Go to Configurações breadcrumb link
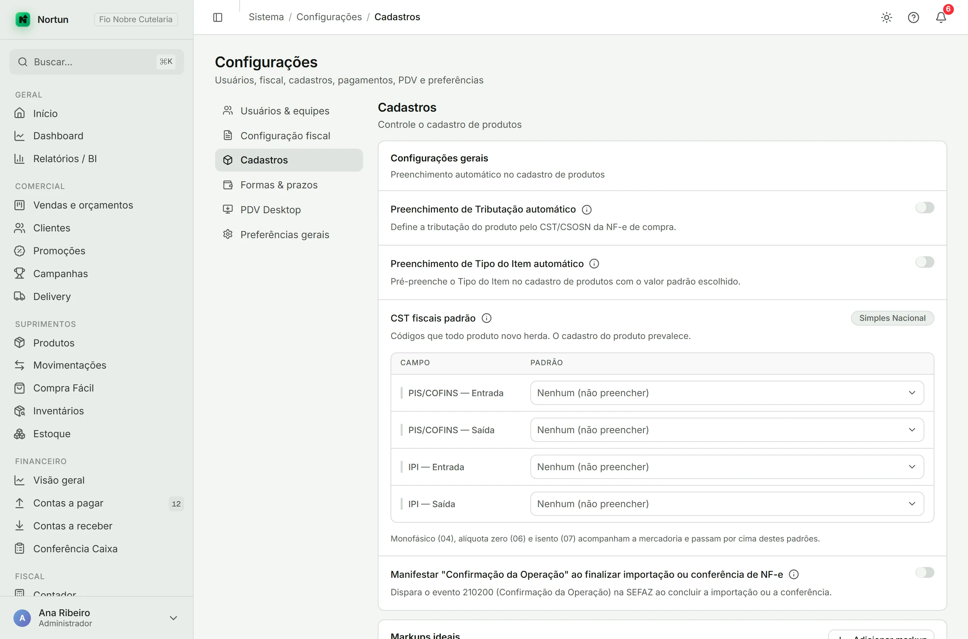The height and width of the screenshot is (639, 968). click(x=329, y=17)
